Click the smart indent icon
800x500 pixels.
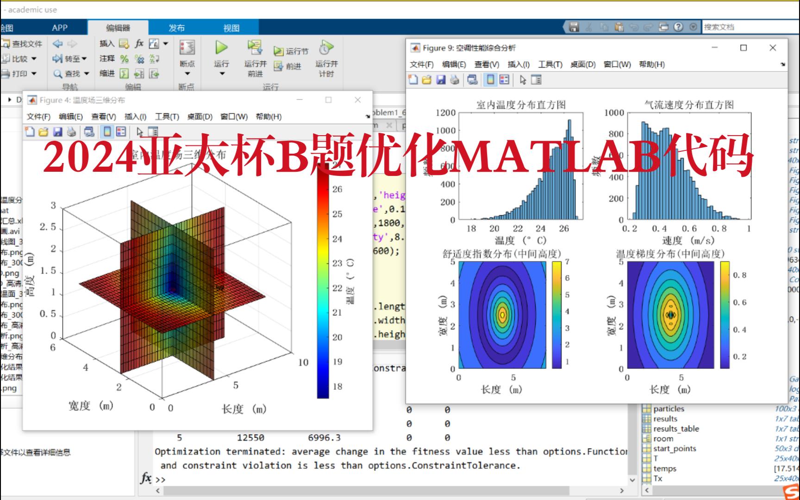pyautogui.click(x=124, y=74)
